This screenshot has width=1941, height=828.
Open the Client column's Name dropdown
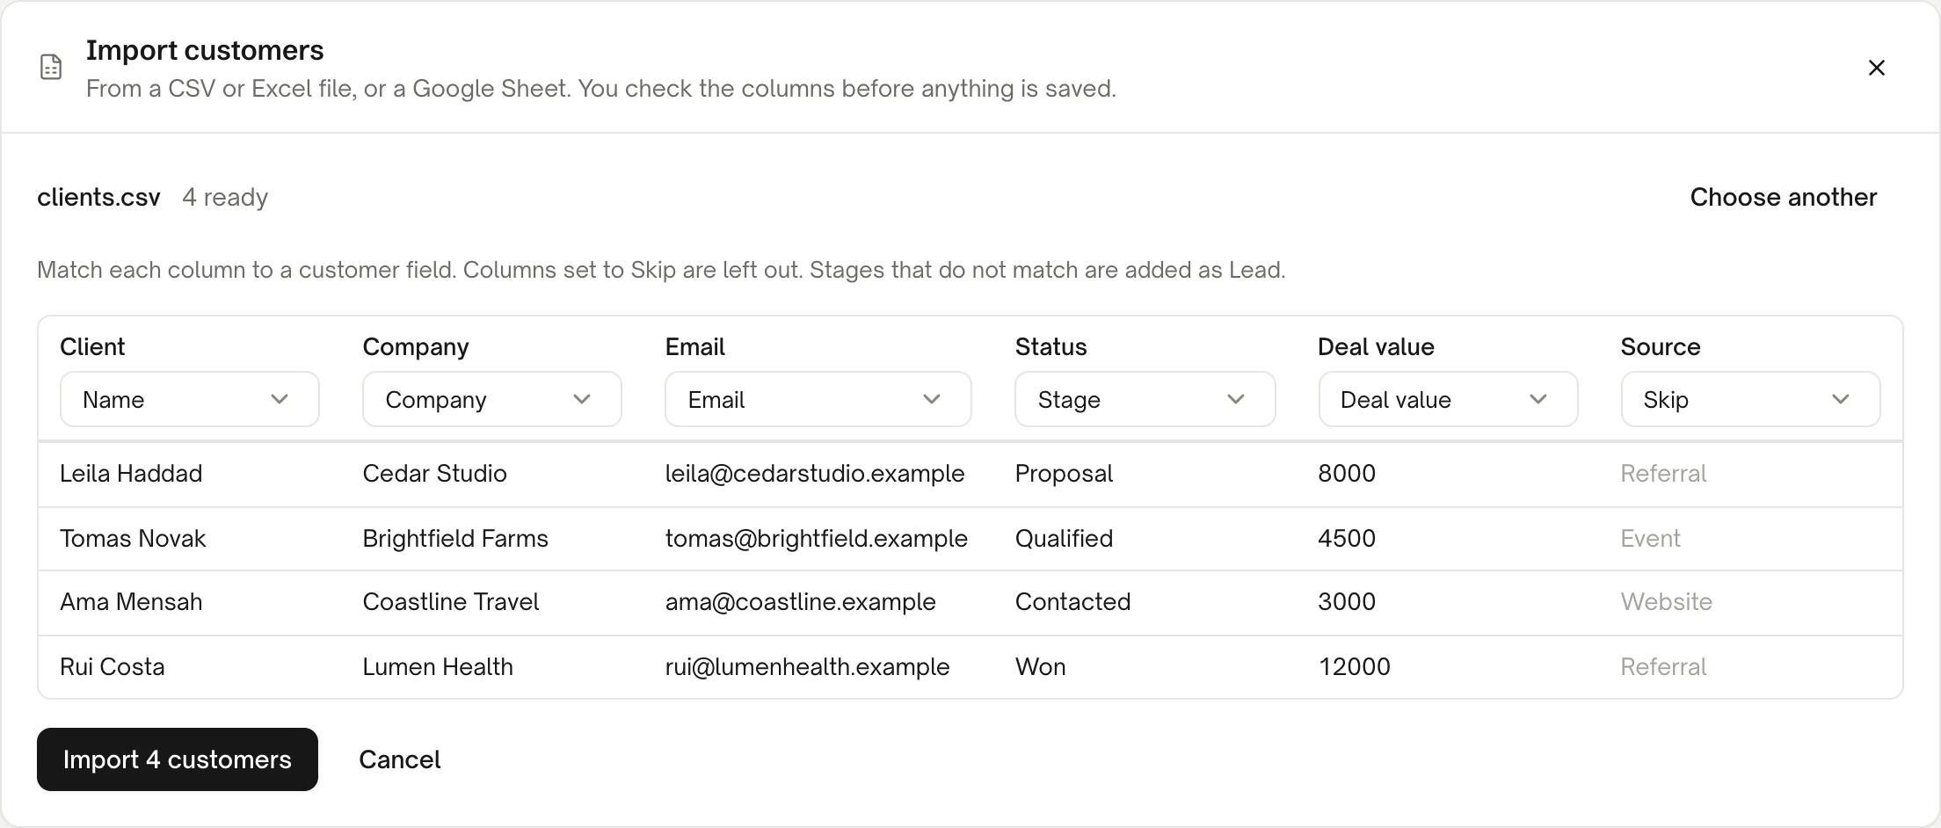click(x=190, y=399)
